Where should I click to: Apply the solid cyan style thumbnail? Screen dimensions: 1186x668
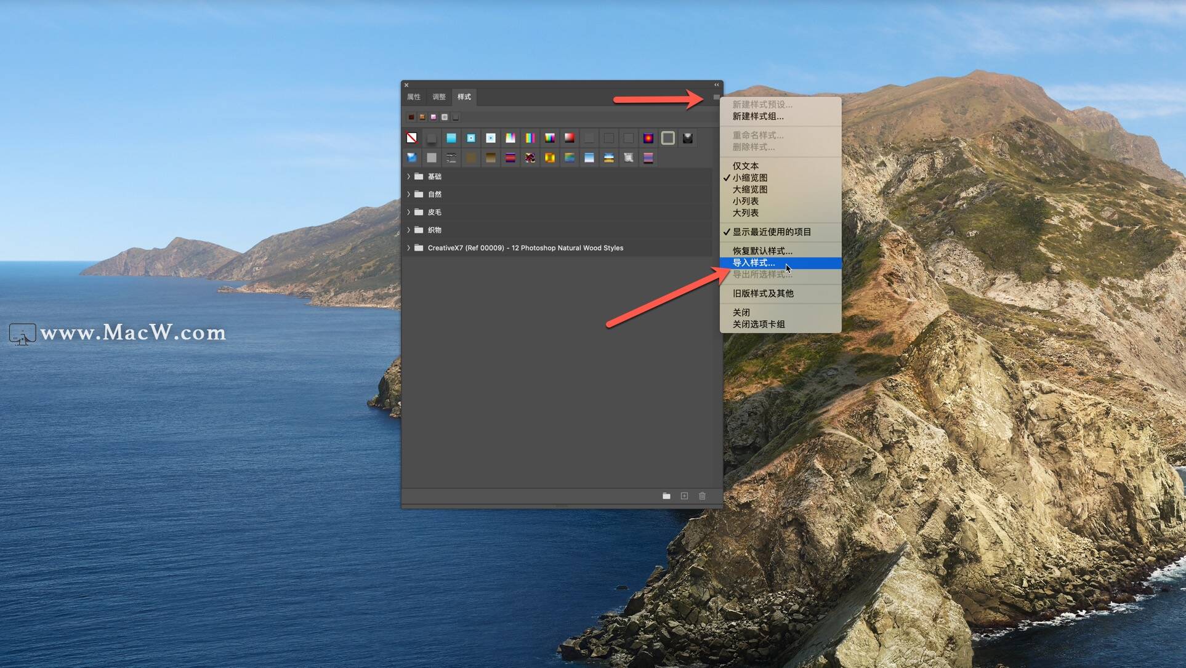[451, 138]
